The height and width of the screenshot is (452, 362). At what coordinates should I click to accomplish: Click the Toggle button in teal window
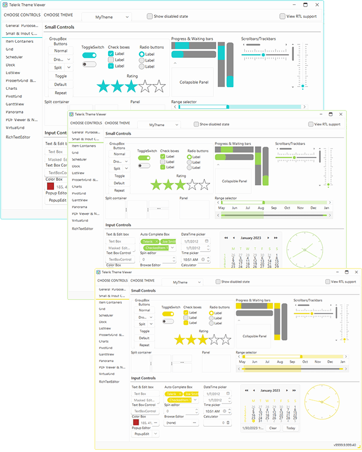[x=61, y=76]
